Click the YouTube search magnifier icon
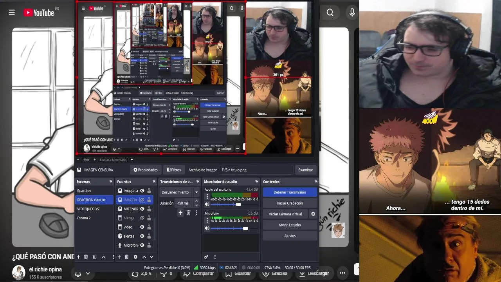501x282 pixels. [x=330, y=13]
